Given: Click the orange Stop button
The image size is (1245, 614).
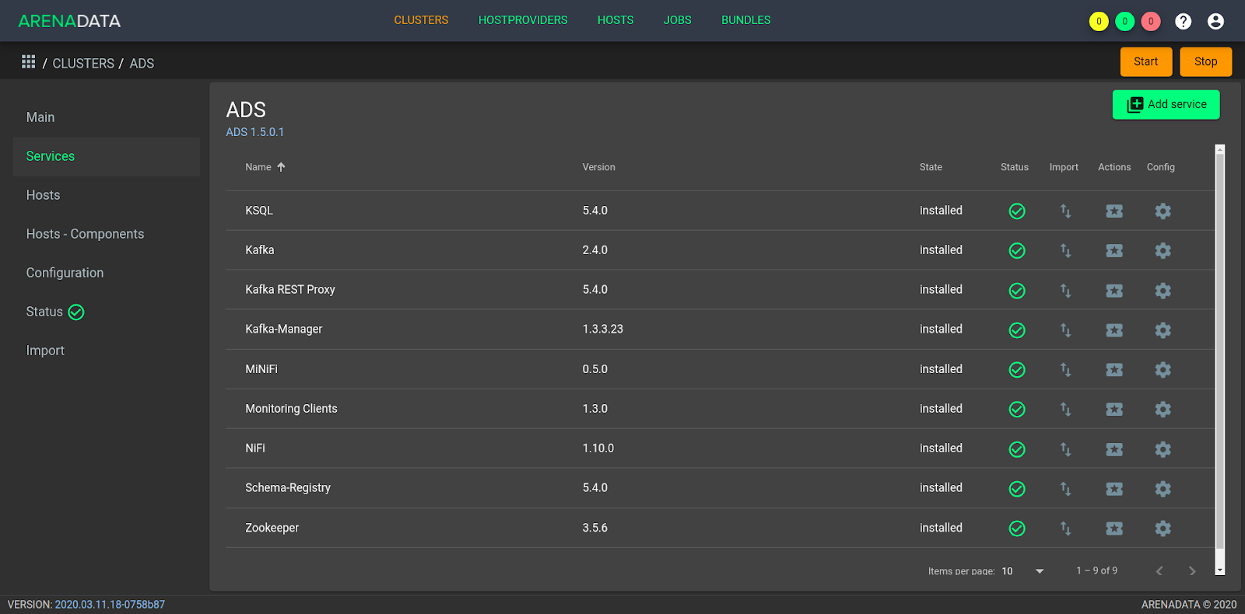Looking at the screenshot, I should point(1205,61).
